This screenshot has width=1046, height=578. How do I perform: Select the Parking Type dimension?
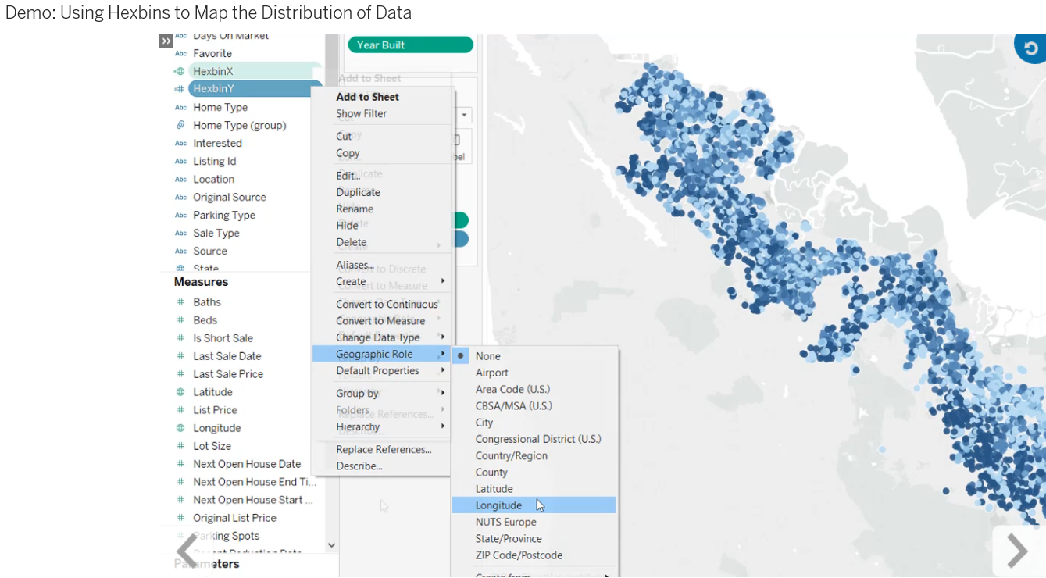click(224, 215)
